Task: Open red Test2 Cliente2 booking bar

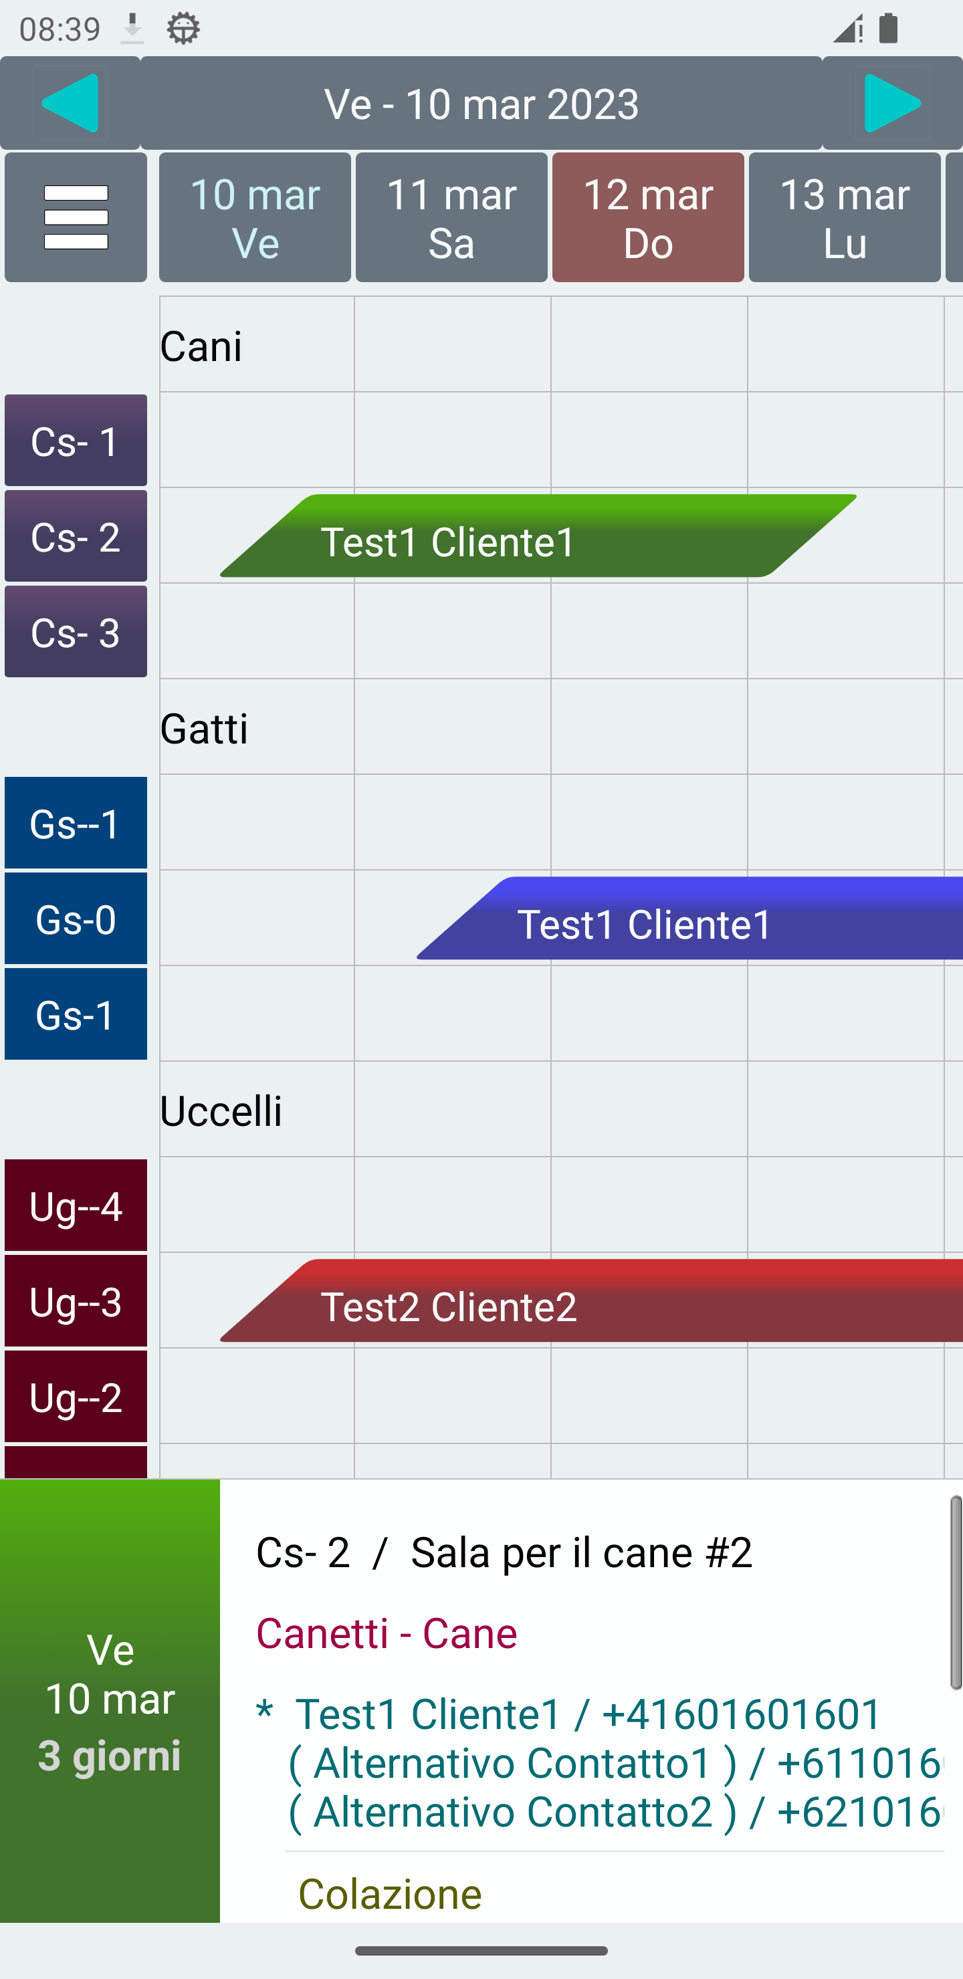Action: pos(592,1302)
